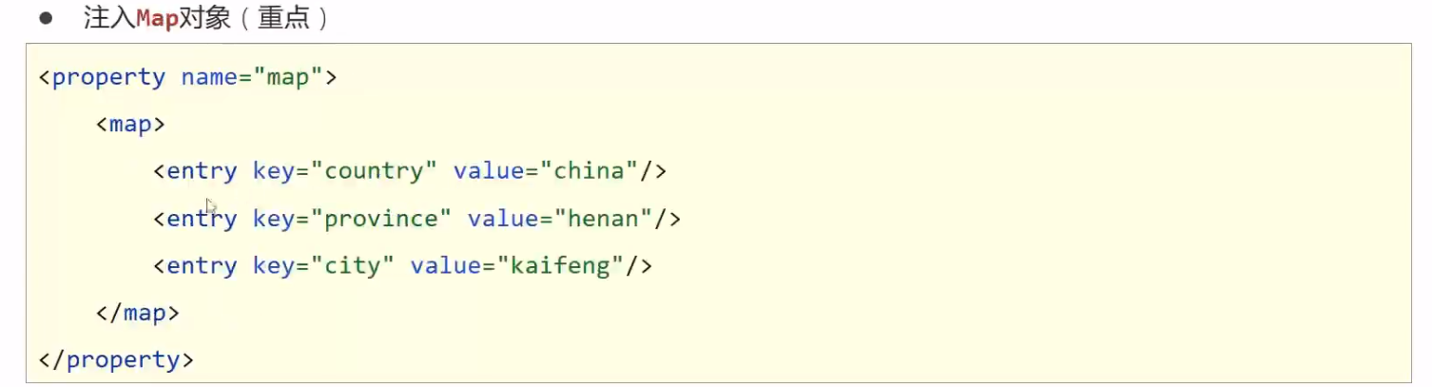
Task: Click the "henan" value string
Action: click(610, 219)
